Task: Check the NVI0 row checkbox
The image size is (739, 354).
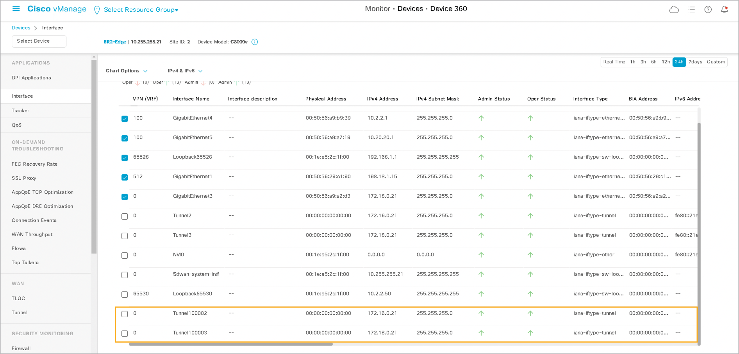Action: pos(125,256)
